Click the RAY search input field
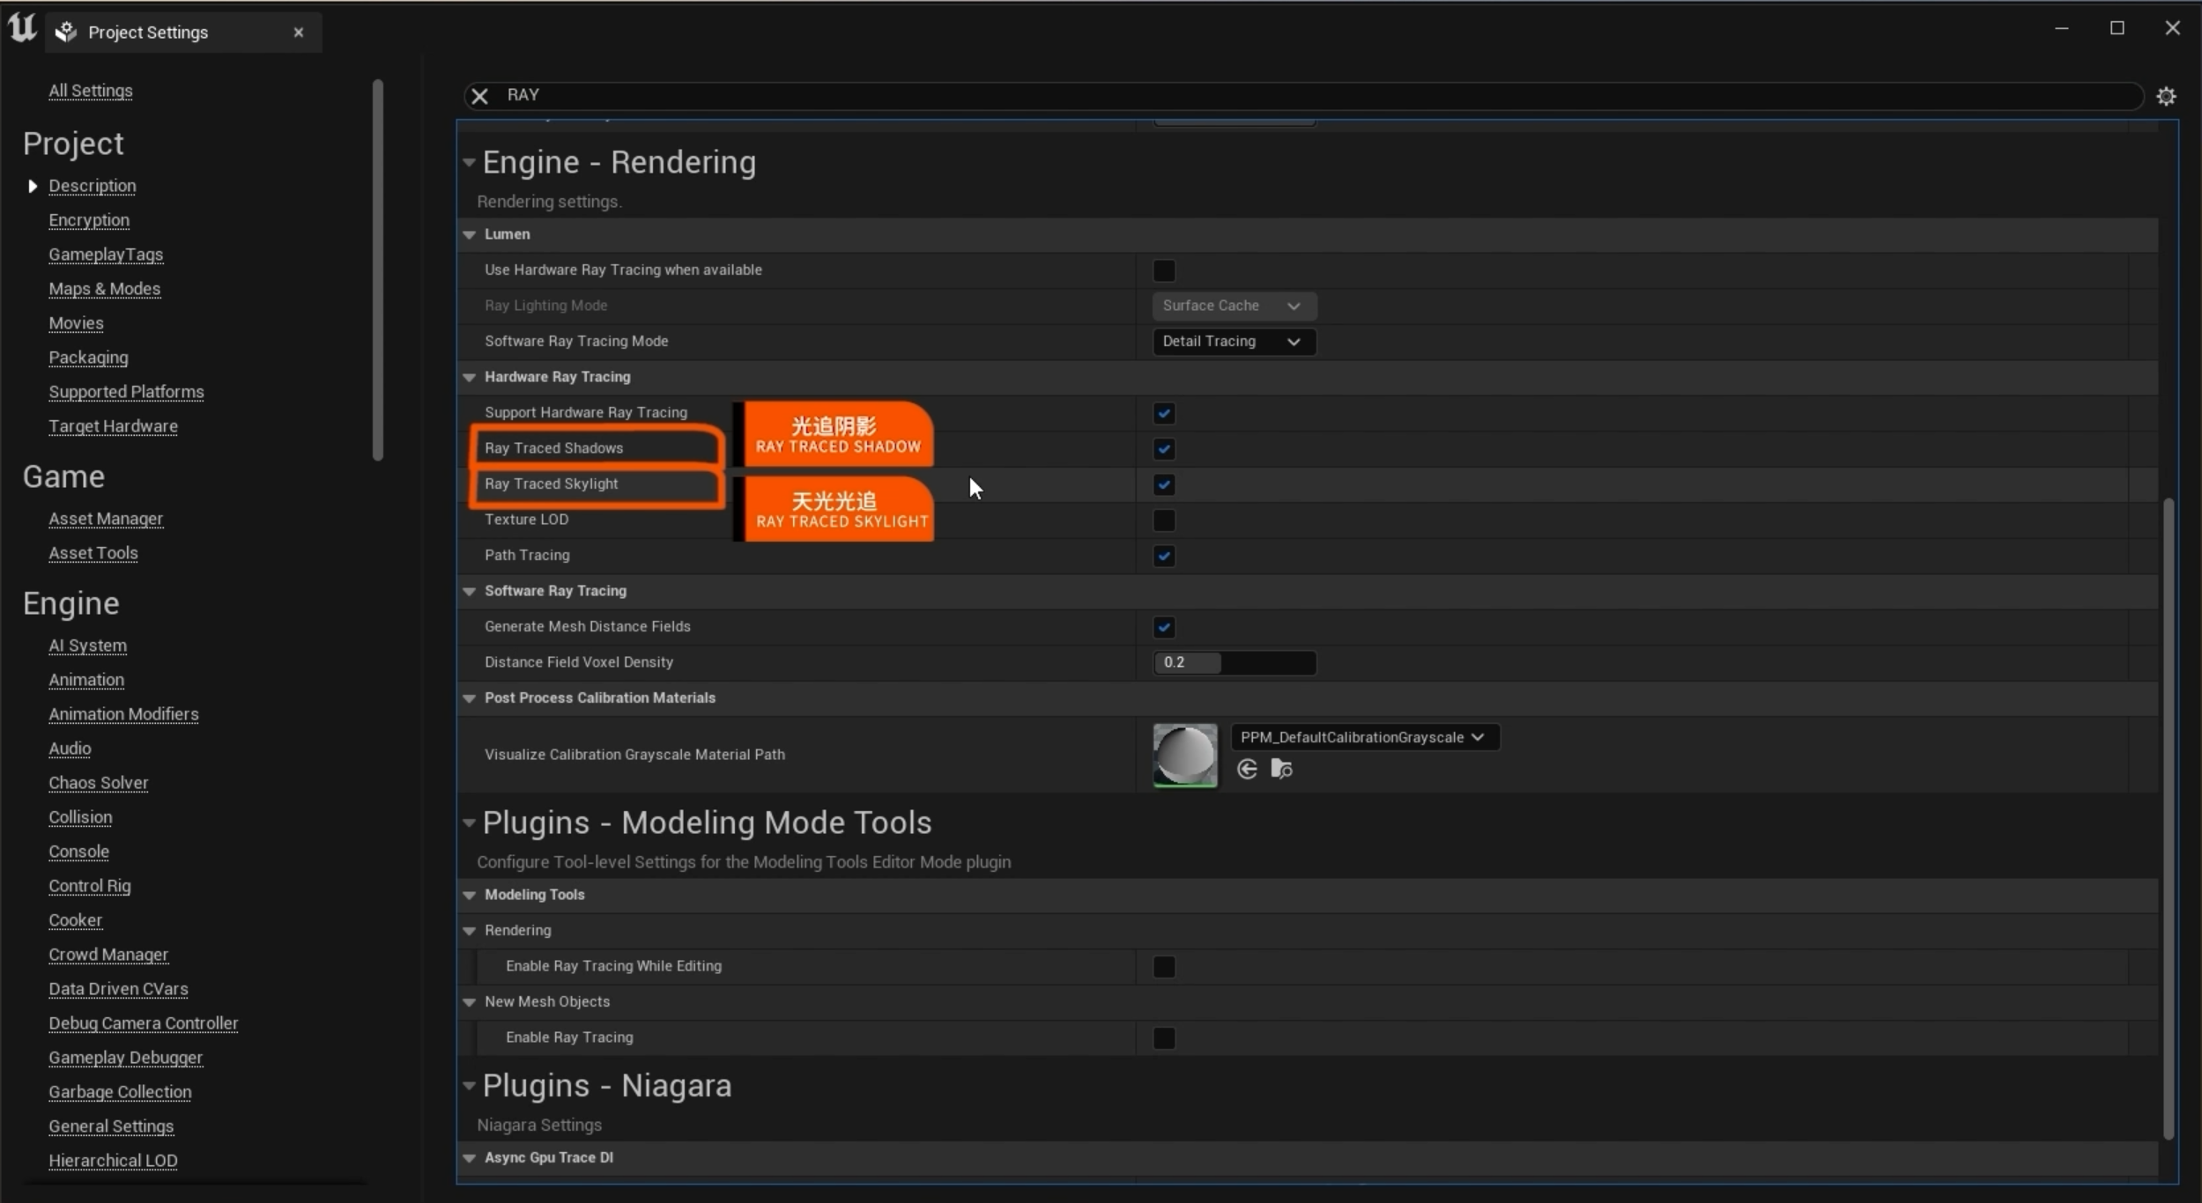Image resolution: width=2202 pixels, height=1203 pixels. point(1234,95)
